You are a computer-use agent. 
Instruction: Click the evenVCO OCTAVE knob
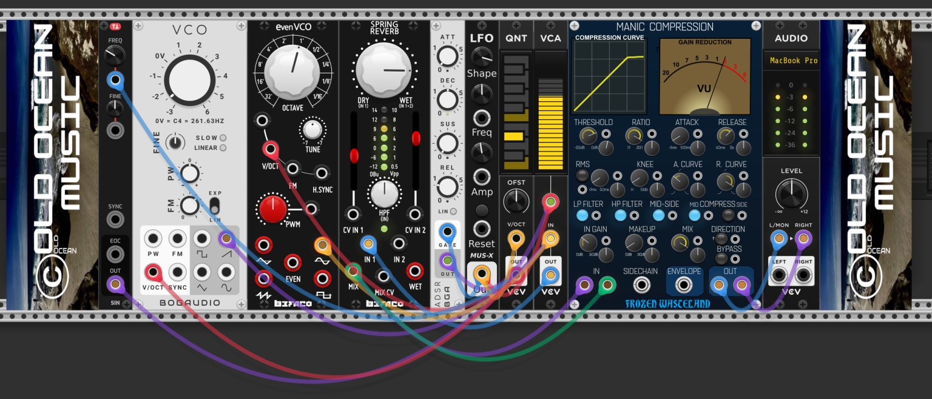pos(293,73)
